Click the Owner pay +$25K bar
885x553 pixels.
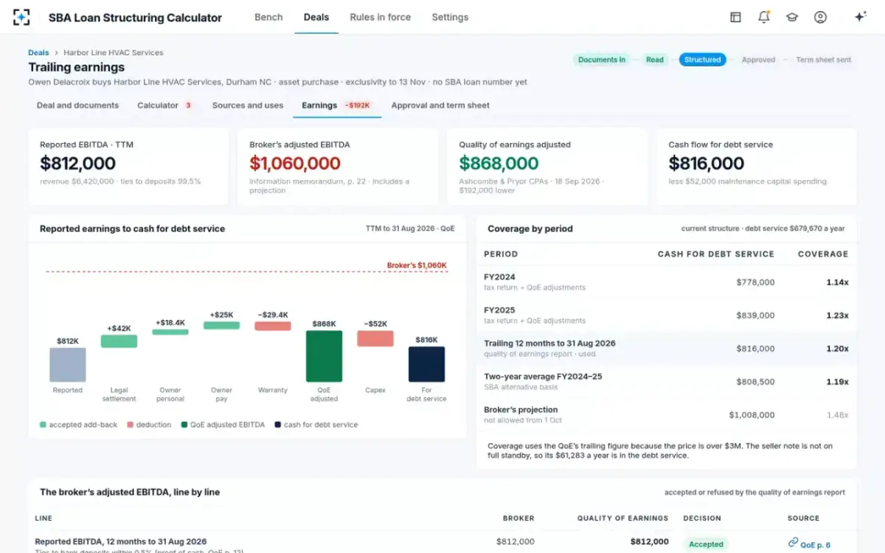pyautogui.click(x=221, y=325)
